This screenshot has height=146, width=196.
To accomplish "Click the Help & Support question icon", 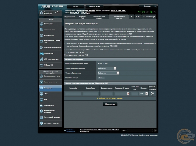I will click(65, 130).
